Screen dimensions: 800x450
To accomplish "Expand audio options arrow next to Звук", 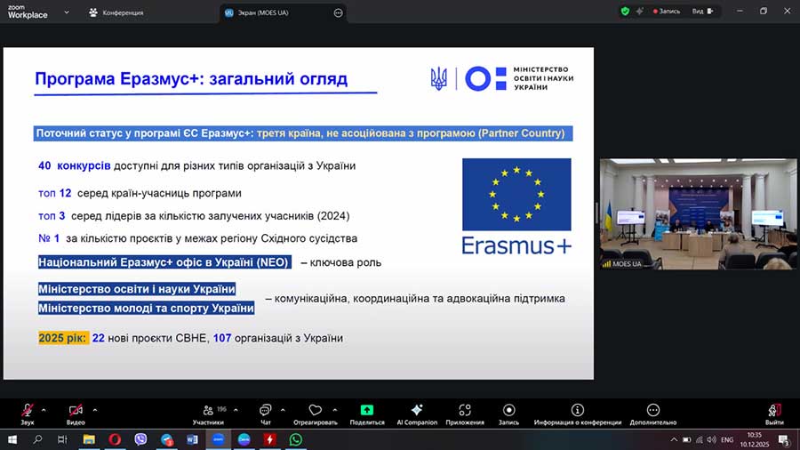I will [x=44, y=410].
